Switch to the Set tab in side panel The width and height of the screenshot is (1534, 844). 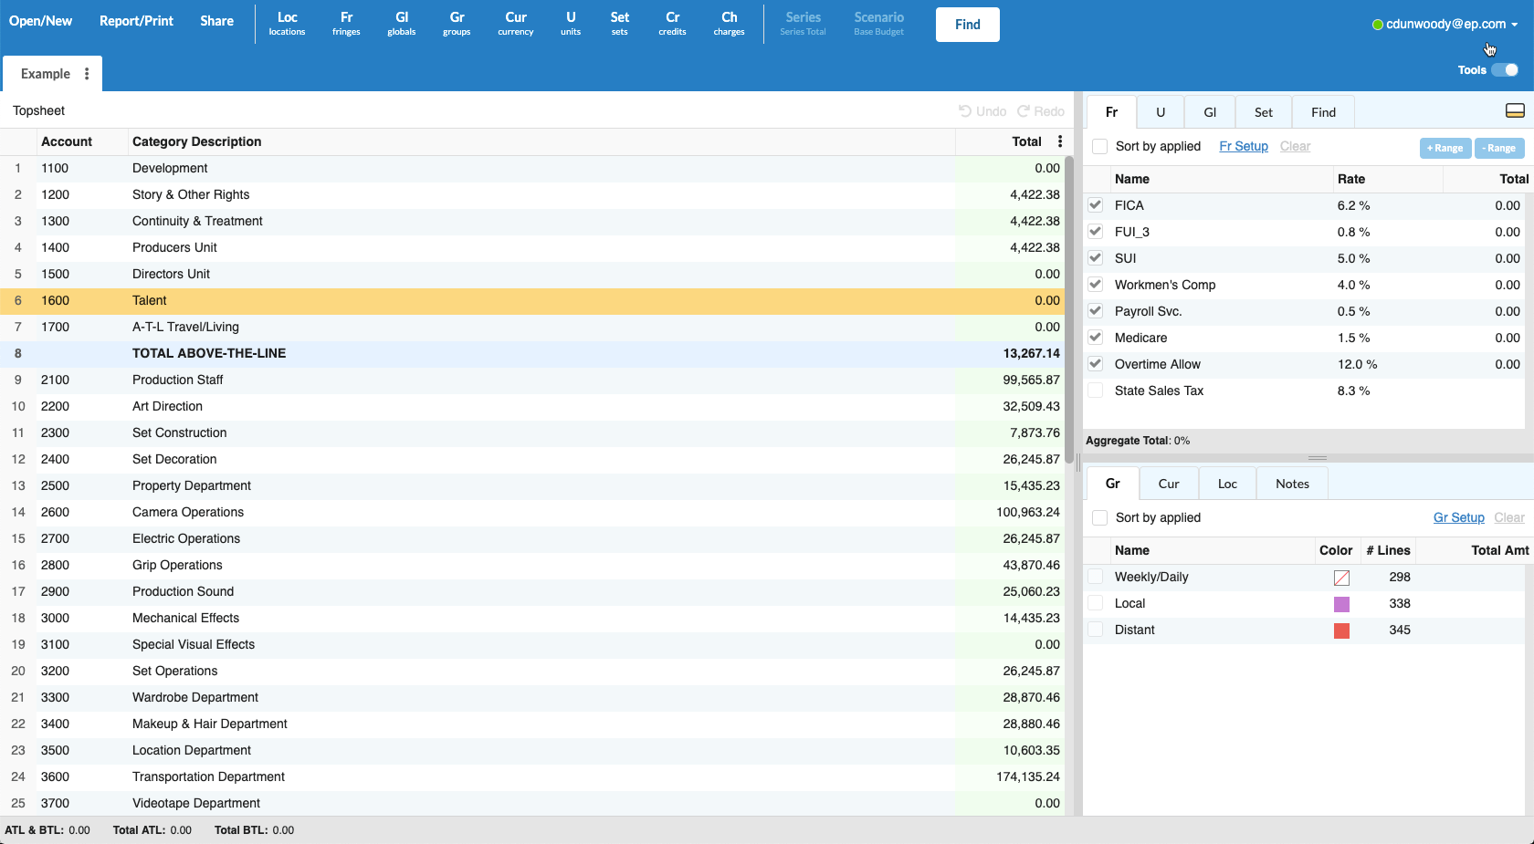click(x=1264, y=112)
